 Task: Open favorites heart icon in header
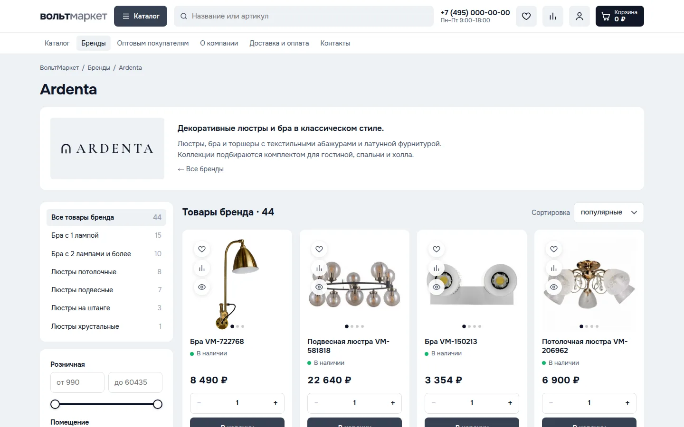pos(526,16)
